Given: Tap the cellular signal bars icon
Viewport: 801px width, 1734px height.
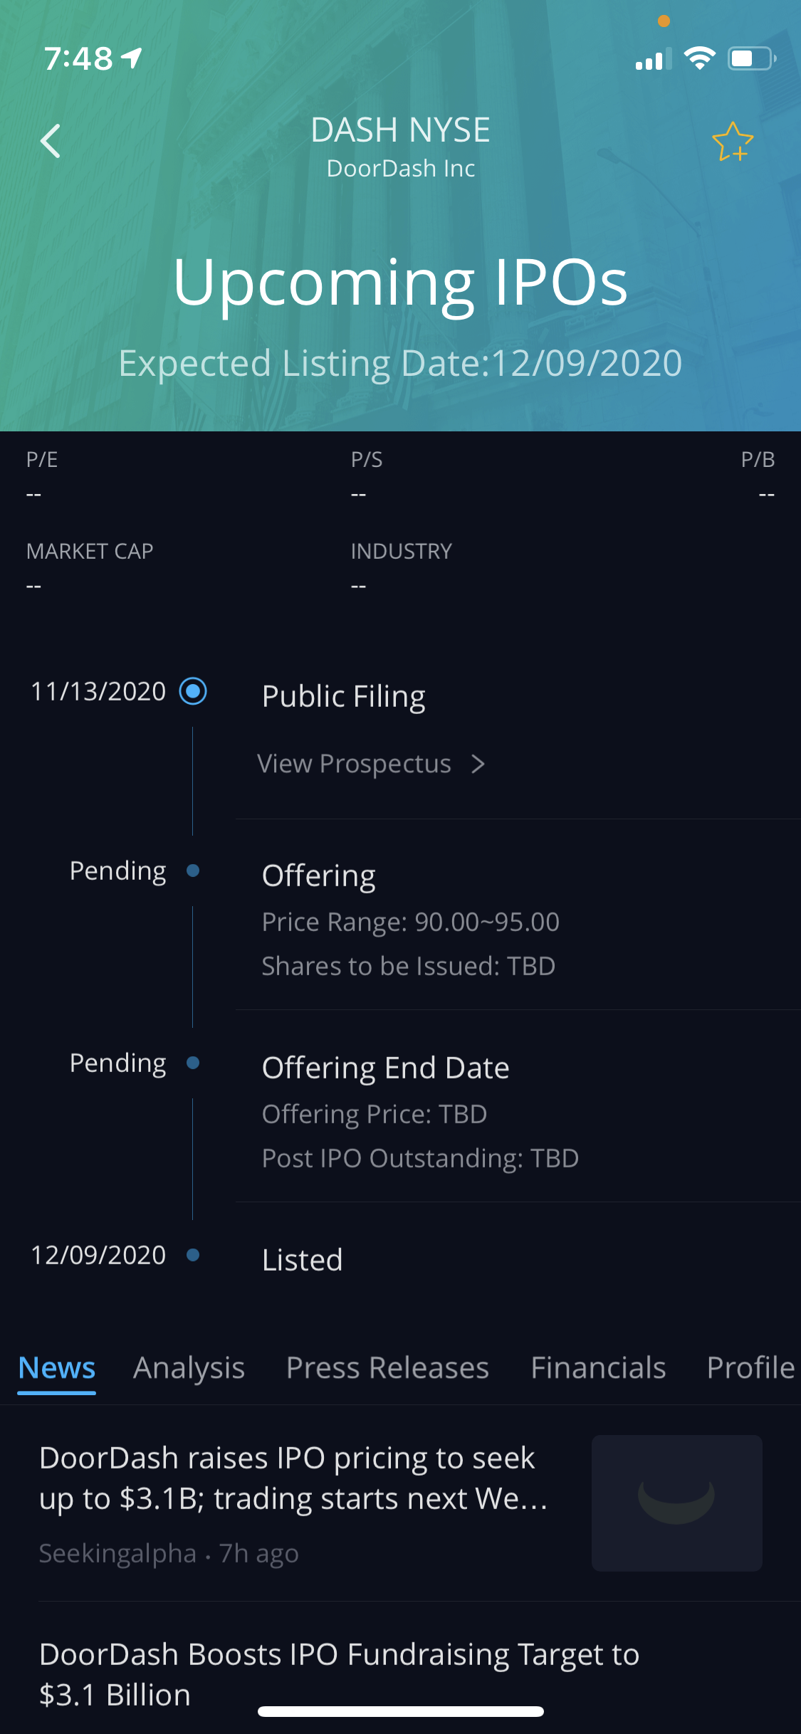Looking at the screenshot, I should (653, 61).
